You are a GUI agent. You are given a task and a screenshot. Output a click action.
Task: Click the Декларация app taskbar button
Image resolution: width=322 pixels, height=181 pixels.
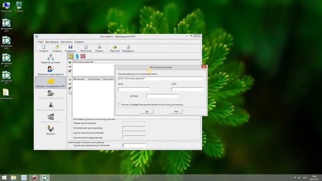pos(45,177)
